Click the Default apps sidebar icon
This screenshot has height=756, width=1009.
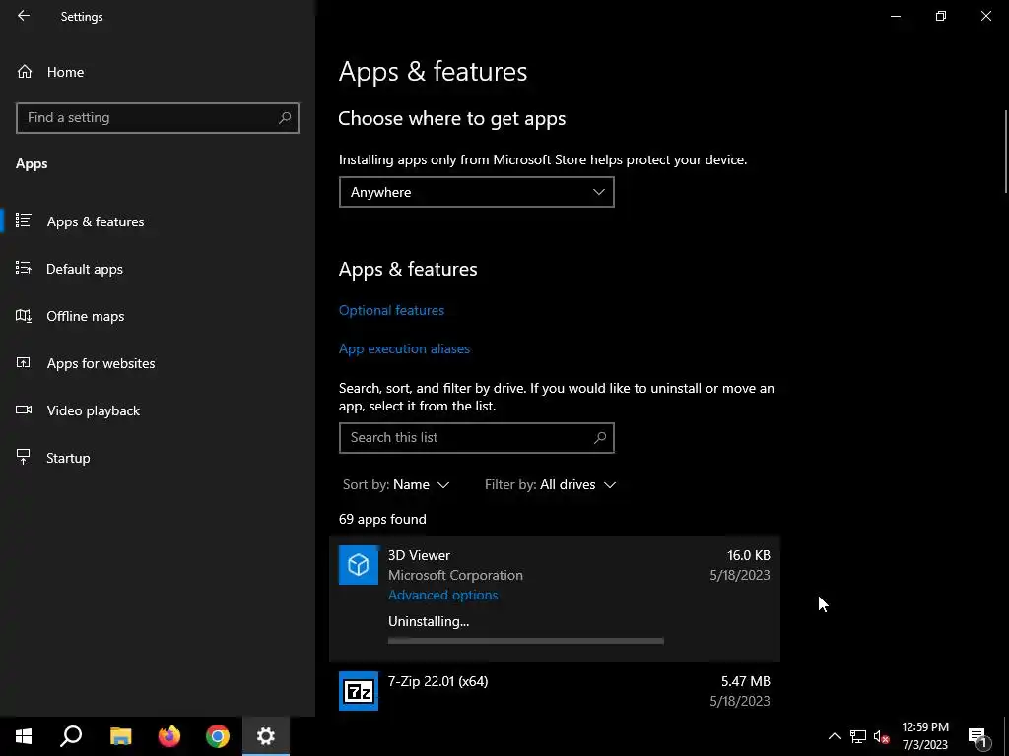24,268
